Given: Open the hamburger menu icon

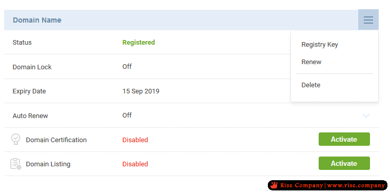Looking at the screenshot, I should pos(368,20).
